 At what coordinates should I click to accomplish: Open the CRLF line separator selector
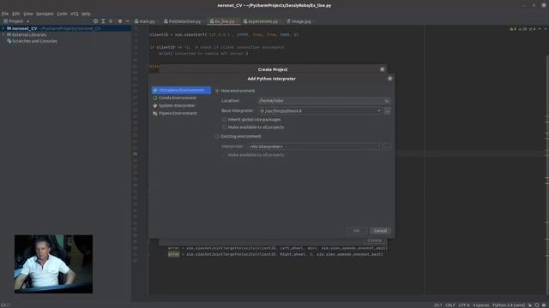(x=450, y=305)
